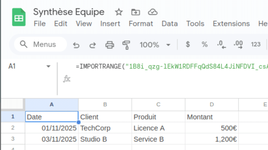Open the Format menu
268x150 pixels.
[x=141, y=24]
